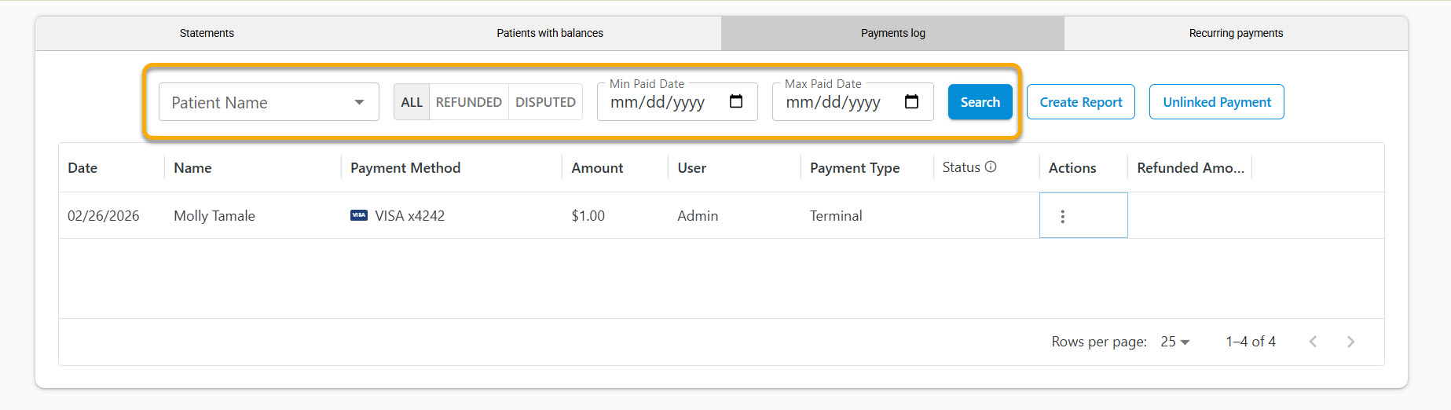The height and width of the screenshot is (410, 1451).
Task: Open the Max Paid Date calendar picker
Action: click(911, 101)
